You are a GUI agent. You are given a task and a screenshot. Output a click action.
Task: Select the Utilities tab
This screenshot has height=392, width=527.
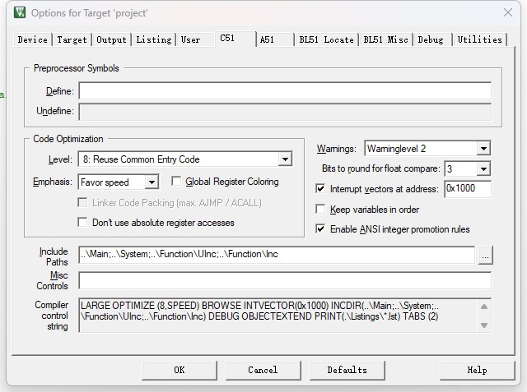click(x=479, y=39)
